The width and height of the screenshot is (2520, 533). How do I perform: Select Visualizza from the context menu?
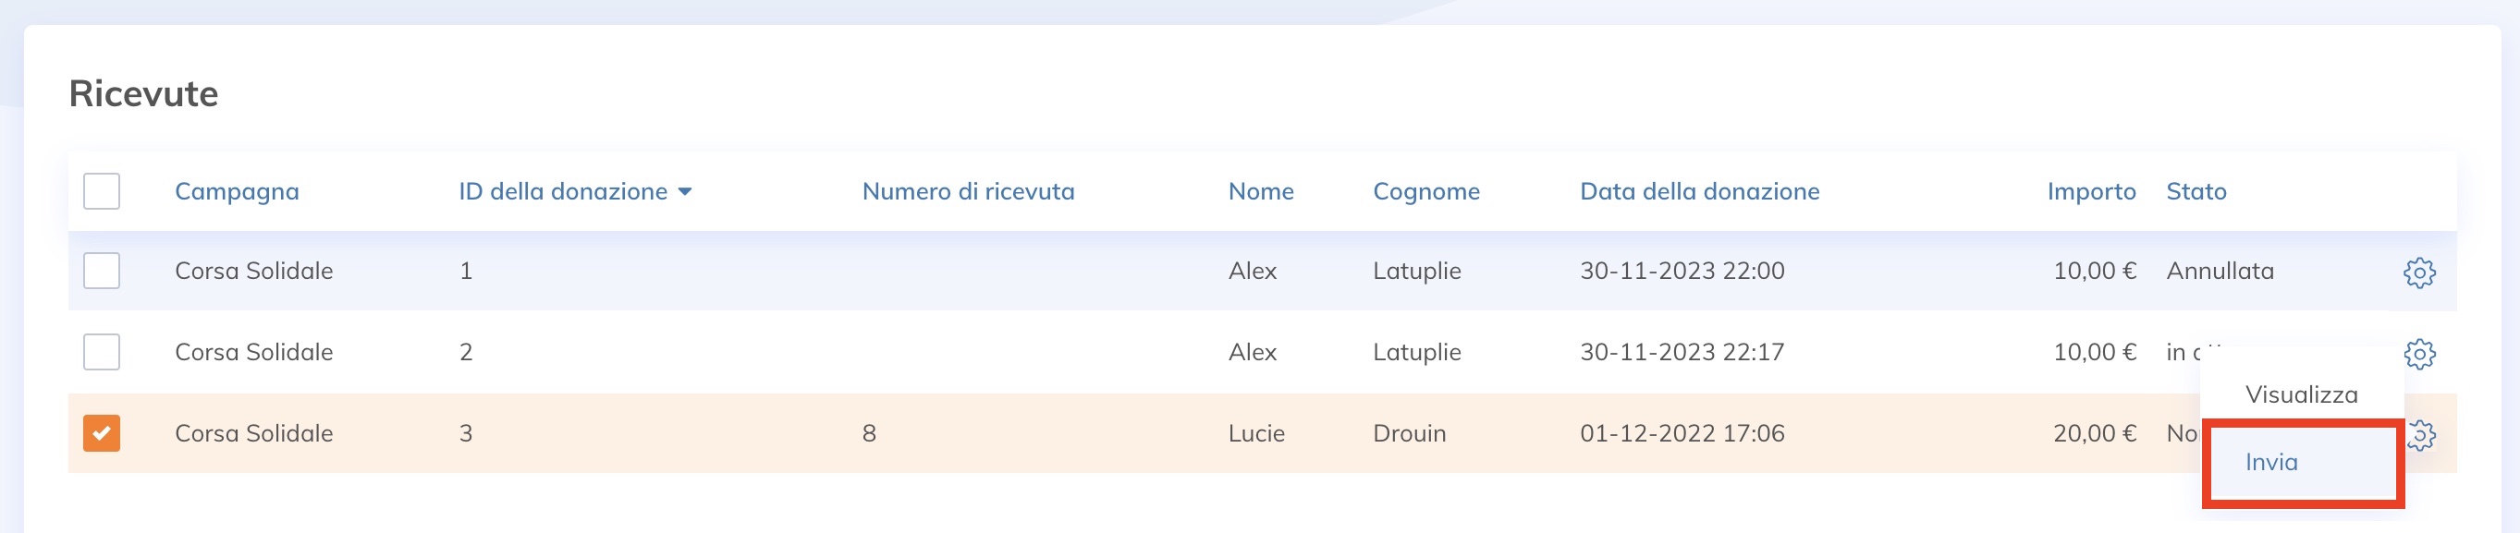[x=2301, y=394]
